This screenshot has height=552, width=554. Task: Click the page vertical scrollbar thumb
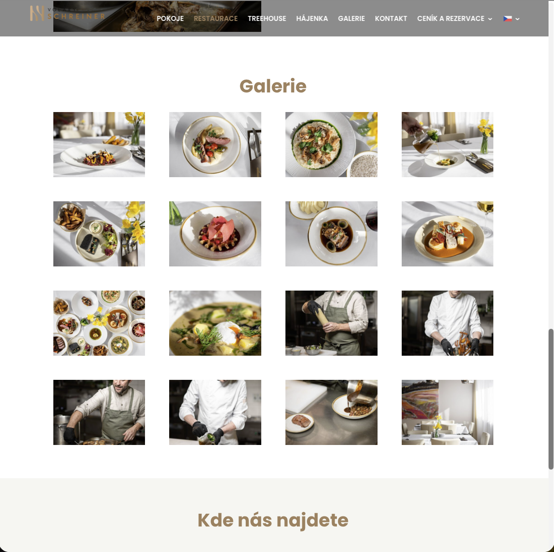point(551,399)
